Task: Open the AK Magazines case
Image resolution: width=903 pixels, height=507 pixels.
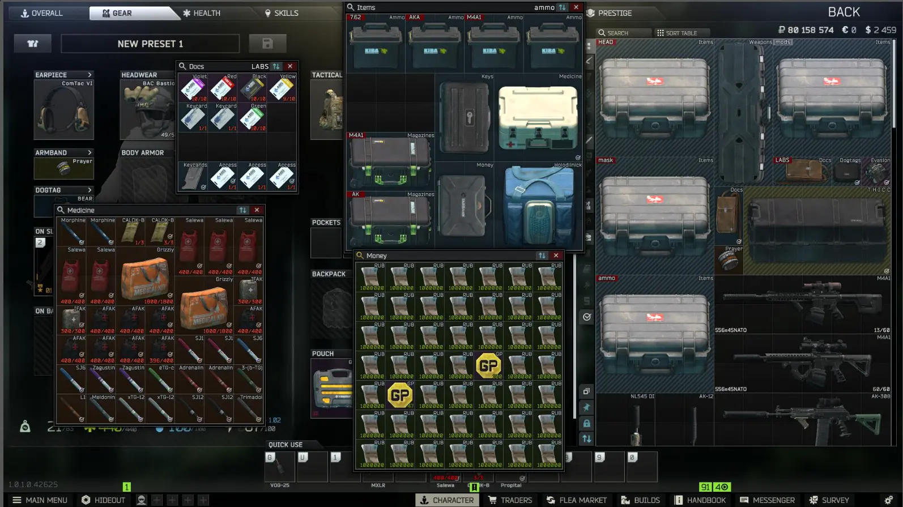Action: click(390, 220)
